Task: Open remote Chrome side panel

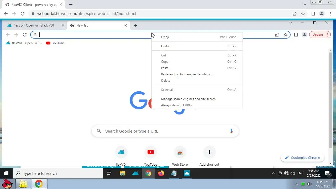Action: pos(296,35)
